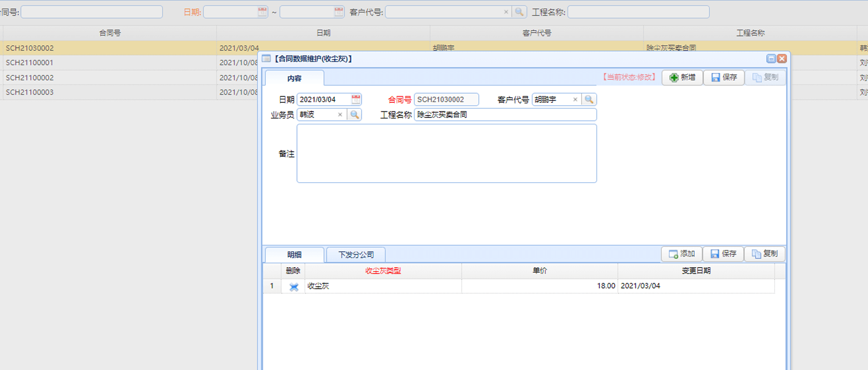Click the dialog title 合同数据维护(收尘灰)
This screenshot has width=868, height=370.
point(313,59)
